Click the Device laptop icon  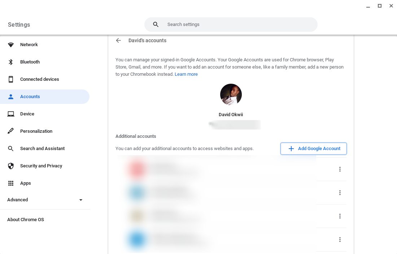[x=11, y=114]
